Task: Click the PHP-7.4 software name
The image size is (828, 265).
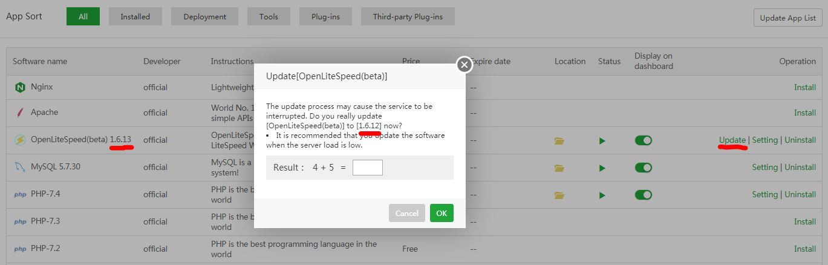Action: click(45, 194)
